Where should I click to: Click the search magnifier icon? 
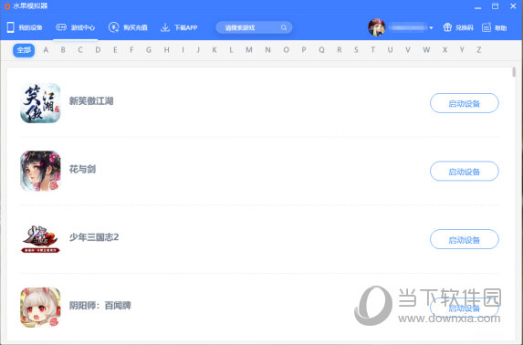[284, 27]
